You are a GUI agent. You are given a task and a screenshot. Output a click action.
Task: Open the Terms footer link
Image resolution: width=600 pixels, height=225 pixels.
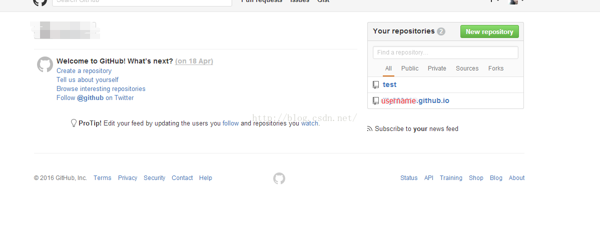103,178
